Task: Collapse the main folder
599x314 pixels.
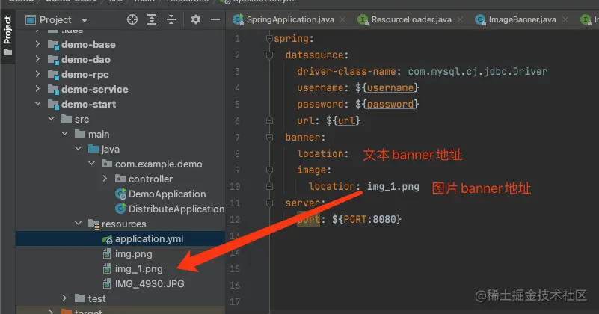Action: pyautogui.click(x=64, y=134)
